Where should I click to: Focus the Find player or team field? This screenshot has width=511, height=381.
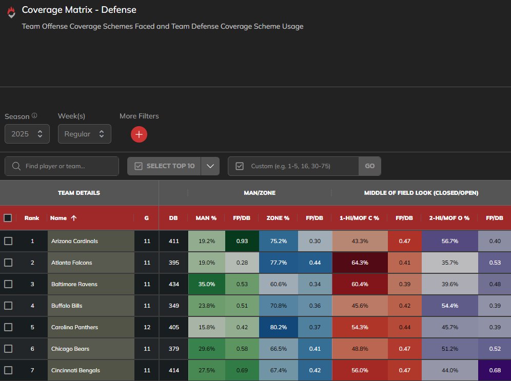(62, 166)
